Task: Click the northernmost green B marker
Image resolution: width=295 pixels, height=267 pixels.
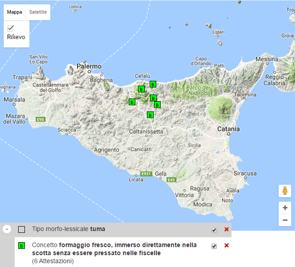Action: coord(153,84)
